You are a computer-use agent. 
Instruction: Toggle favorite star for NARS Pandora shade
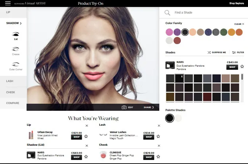coord(242,67)
